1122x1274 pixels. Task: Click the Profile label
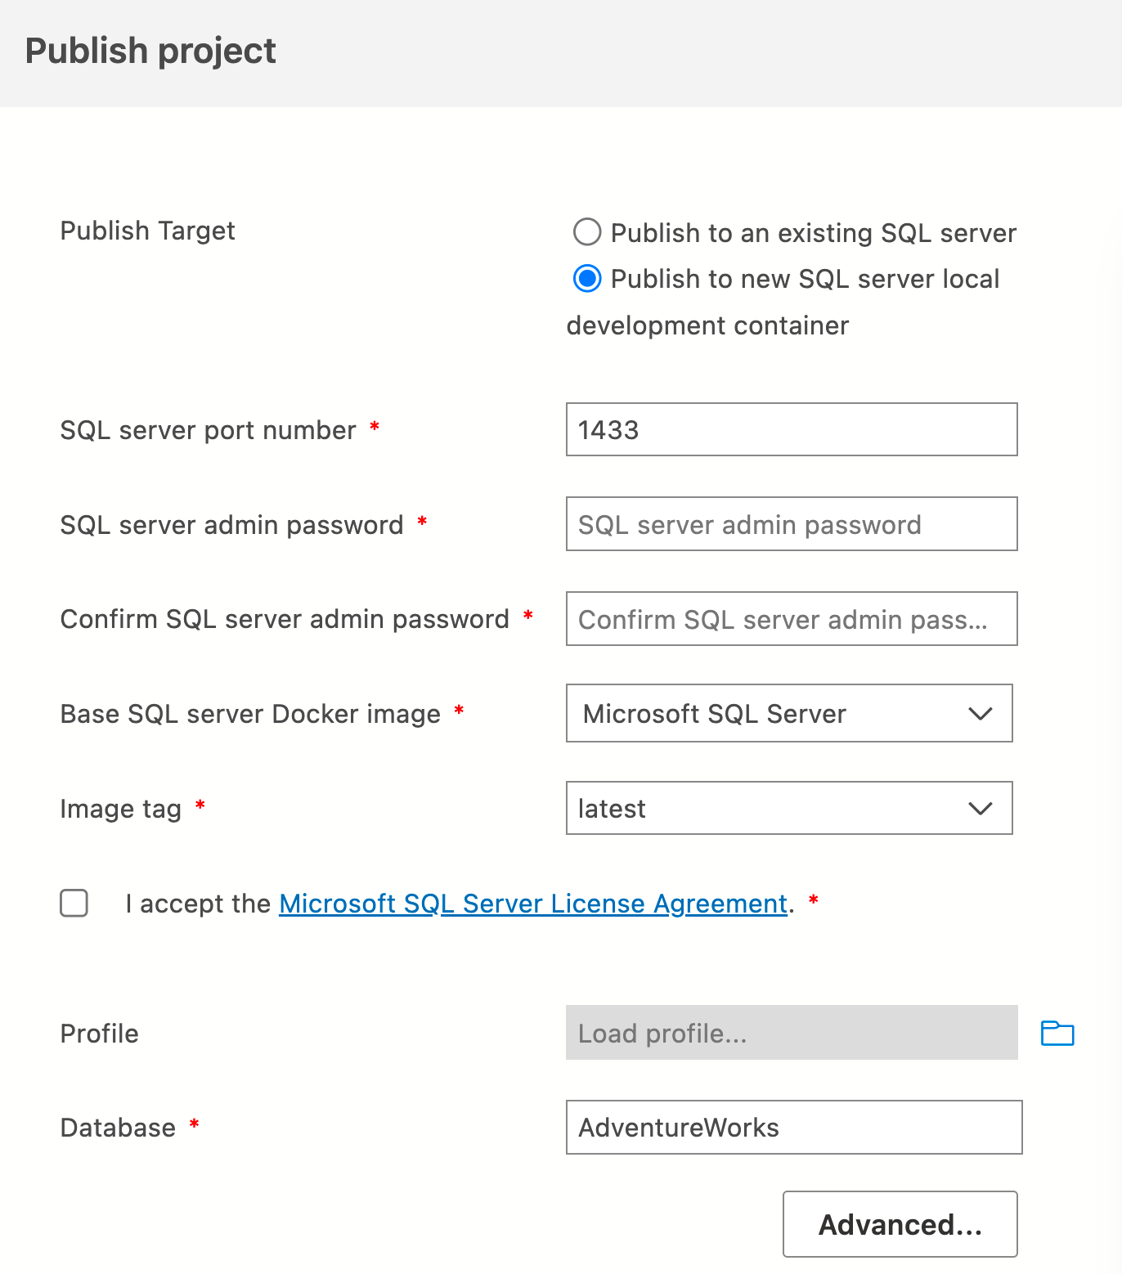coord(99,1034)
